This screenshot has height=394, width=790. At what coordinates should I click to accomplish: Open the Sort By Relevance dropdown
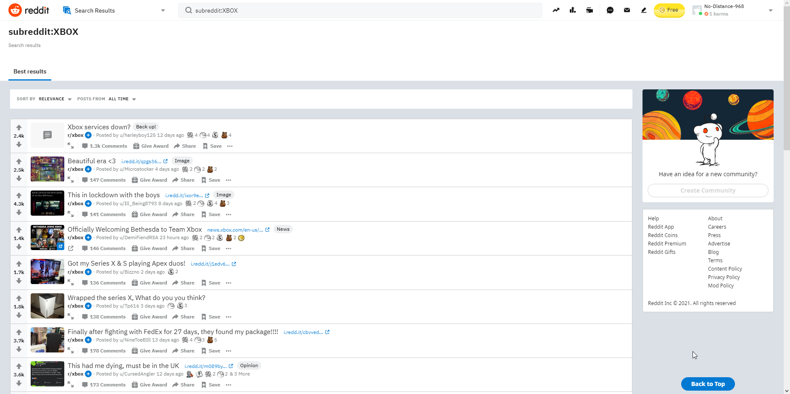(55, 99)
